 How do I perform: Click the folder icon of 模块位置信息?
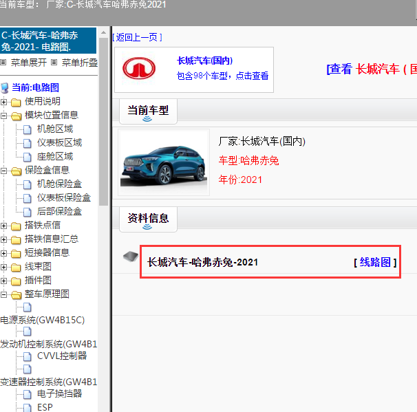(x=17, y=116)
